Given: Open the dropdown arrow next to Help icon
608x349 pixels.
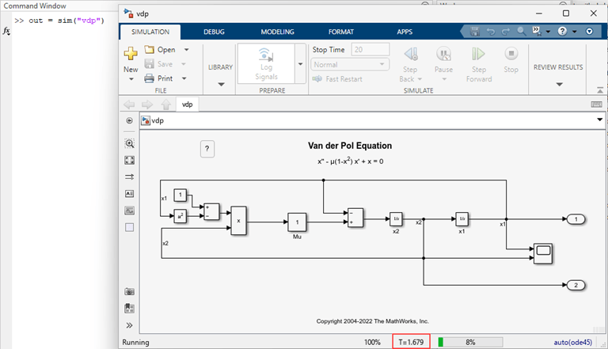Looking at the screenshot, I should pos(574,32).
